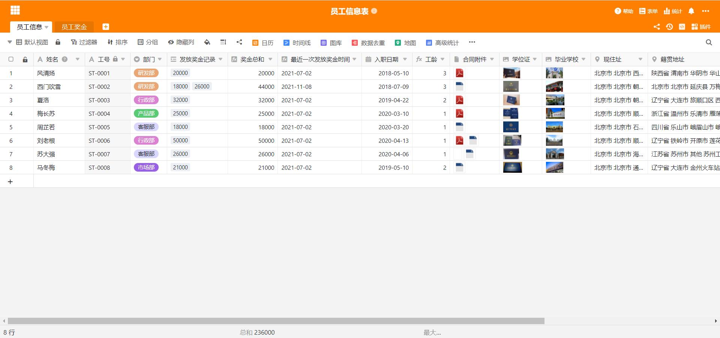The width and height of the screenshot is (720, 338).
Task: Toggle the 工号 column lock
Action: coord(116,59)
